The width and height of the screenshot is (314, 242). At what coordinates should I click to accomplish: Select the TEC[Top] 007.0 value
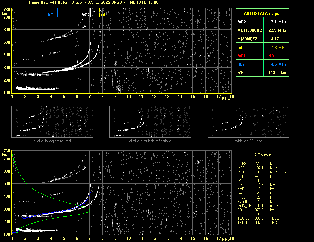(x=259, y=223)
